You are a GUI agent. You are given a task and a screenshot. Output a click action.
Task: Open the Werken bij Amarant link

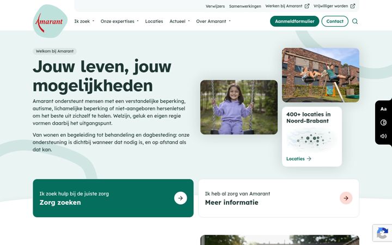(x=284, y=6)
